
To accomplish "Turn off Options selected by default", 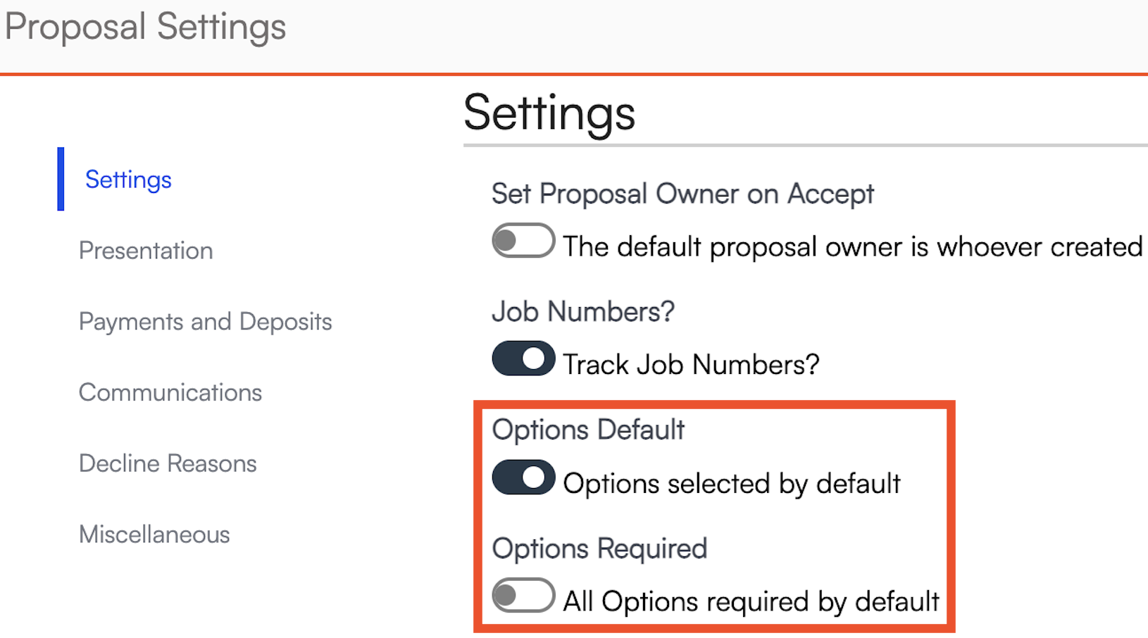I will 523,477.
